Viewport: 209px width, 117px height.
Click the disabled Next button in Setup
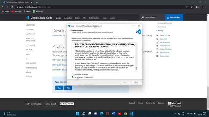[x=125, y=83]
